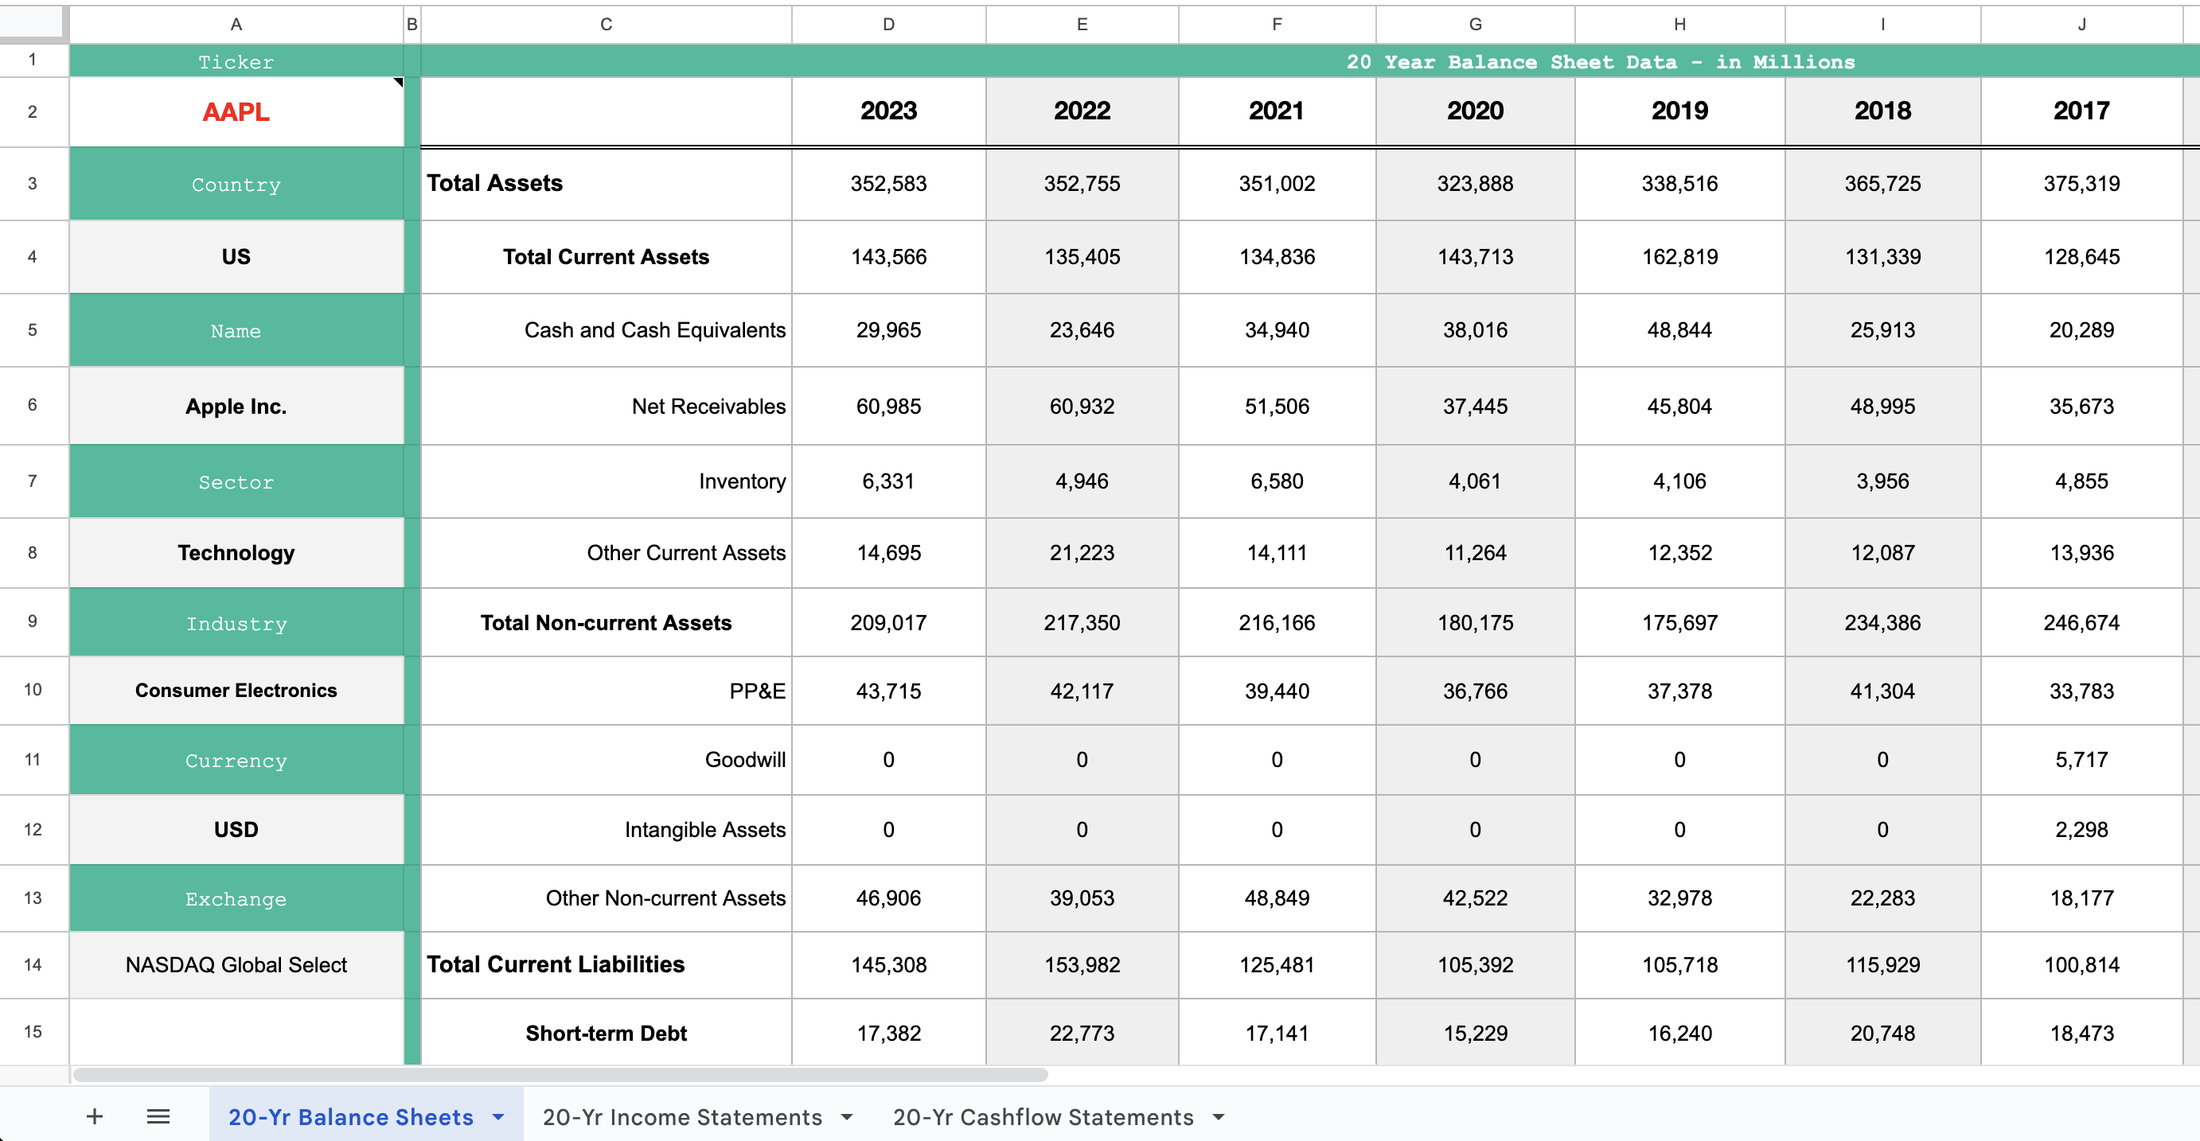This screenshot has height=1141, width=2200.
Task: Select column D header
Action: point(888,24)
